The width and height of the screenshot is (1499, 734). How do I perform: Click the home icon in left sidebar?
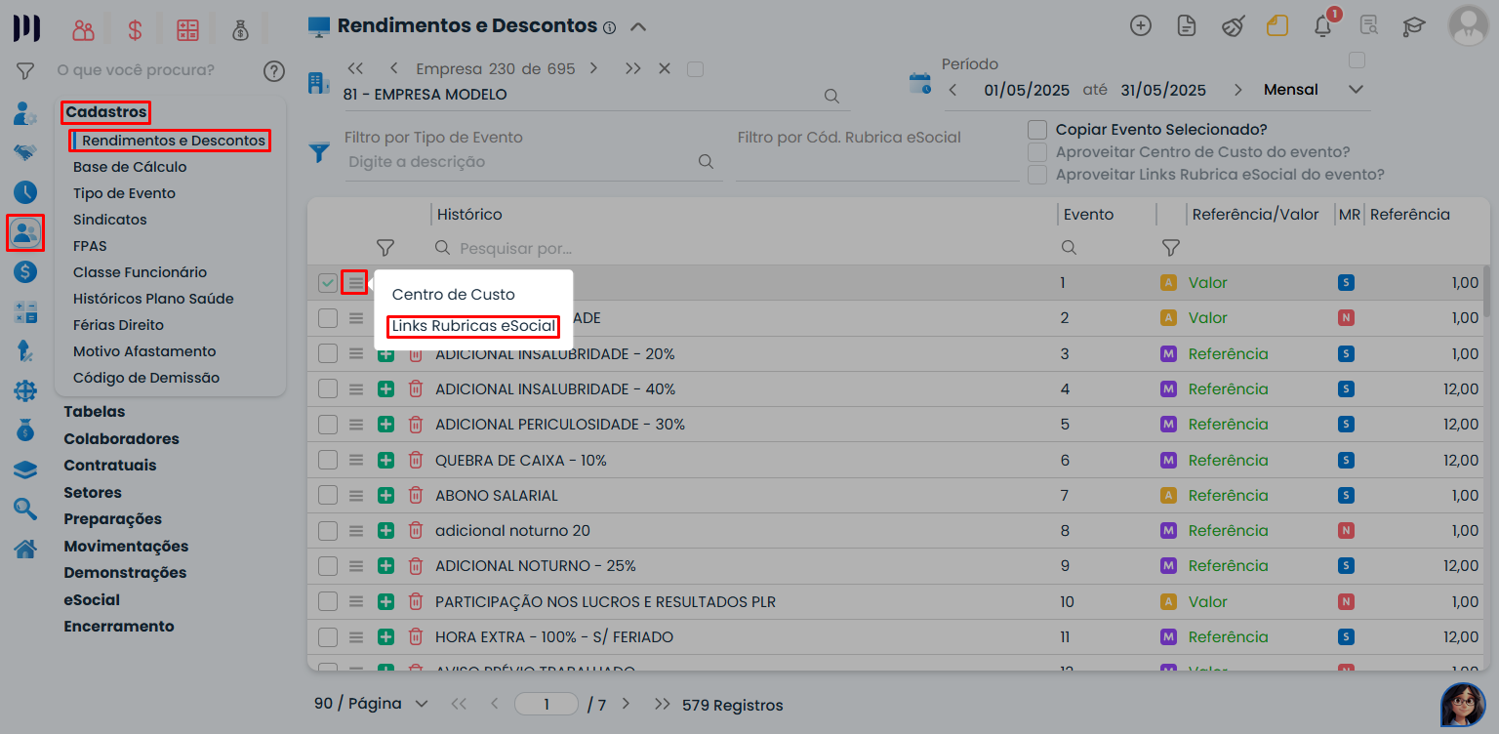pos(25,549)
